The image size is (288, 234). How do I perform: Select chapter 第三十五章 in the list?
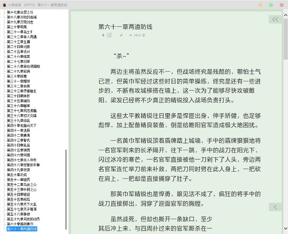(x=18, y=101)
